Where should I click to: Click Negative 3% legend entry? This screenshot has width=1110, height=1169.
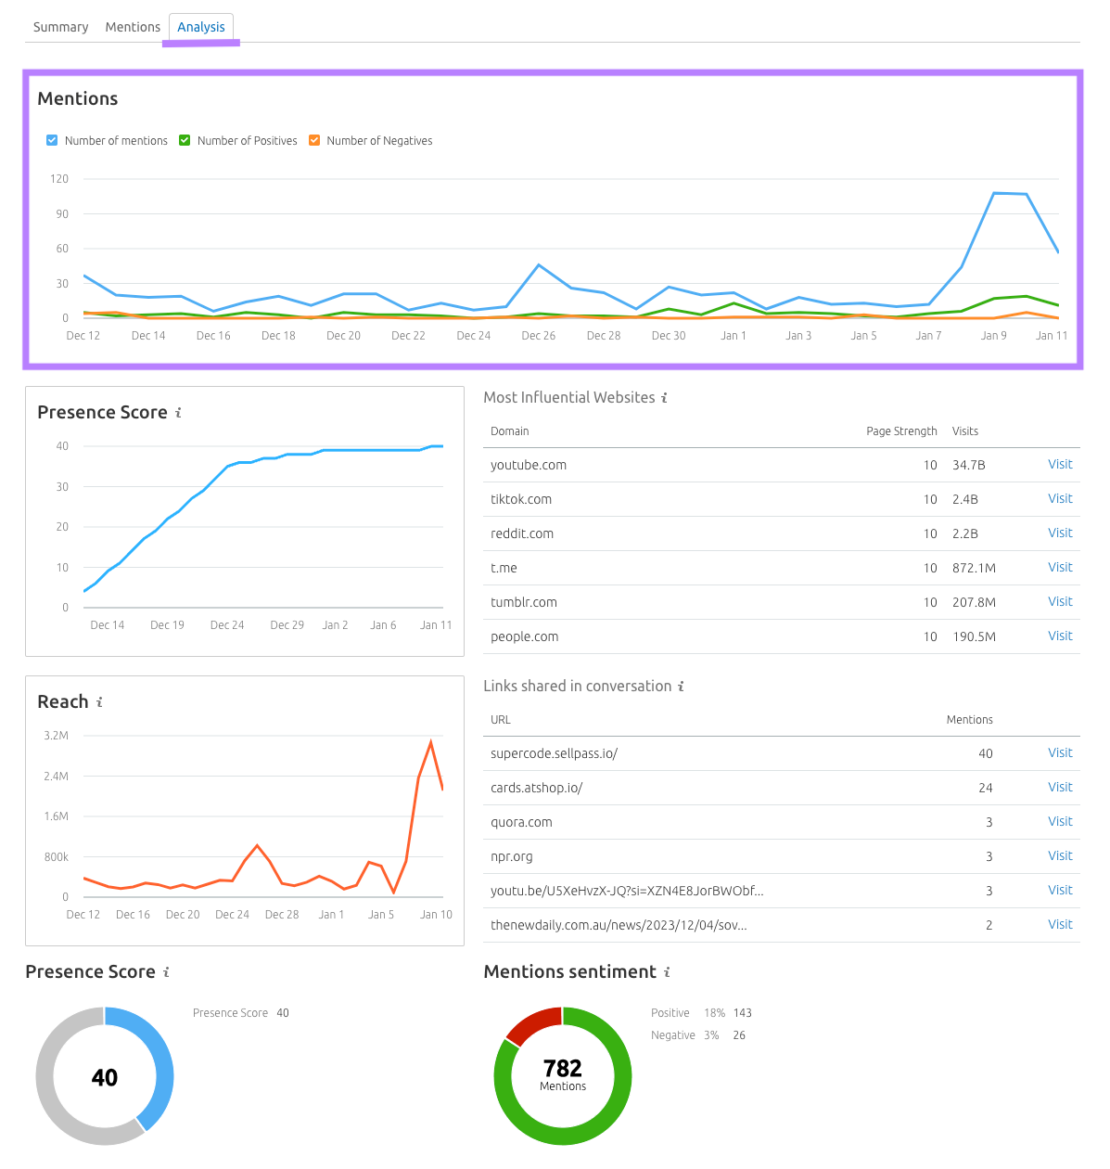click(x=698, y=1035)
